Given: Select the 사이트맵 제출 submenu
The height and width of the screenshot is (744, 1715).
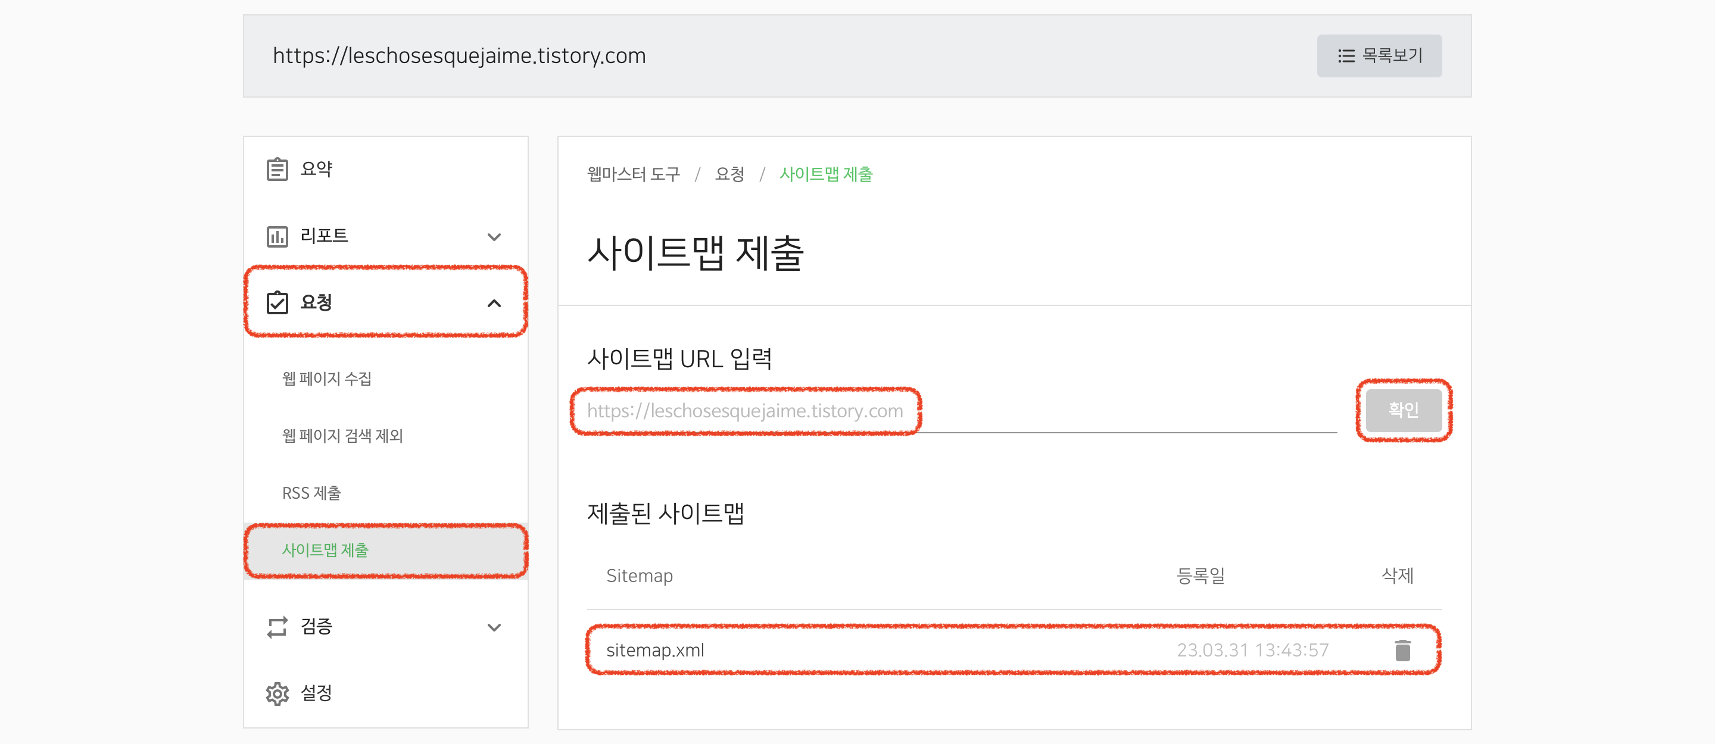Looking at the screenshot, I should tap(386, 551).
